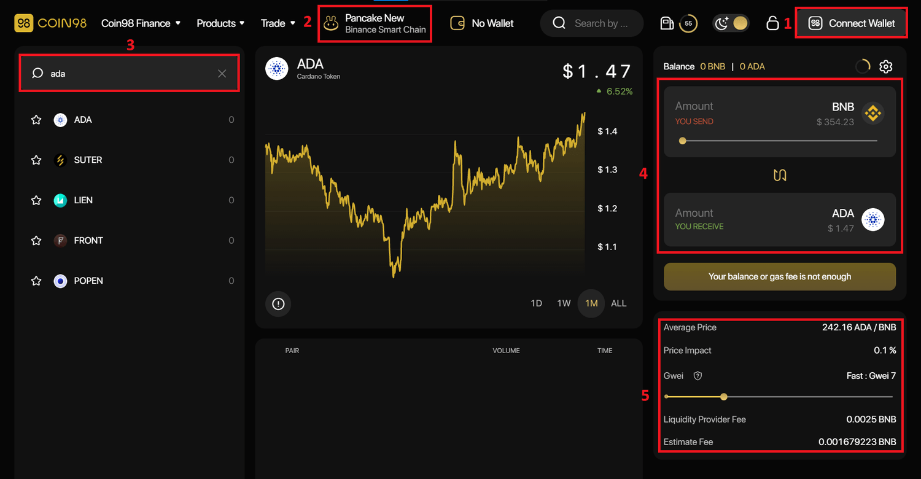Image resolution: width=921 pixels, height=479 pixels.
Task: Click the VOLUME column header
Action: click(506, 351)
